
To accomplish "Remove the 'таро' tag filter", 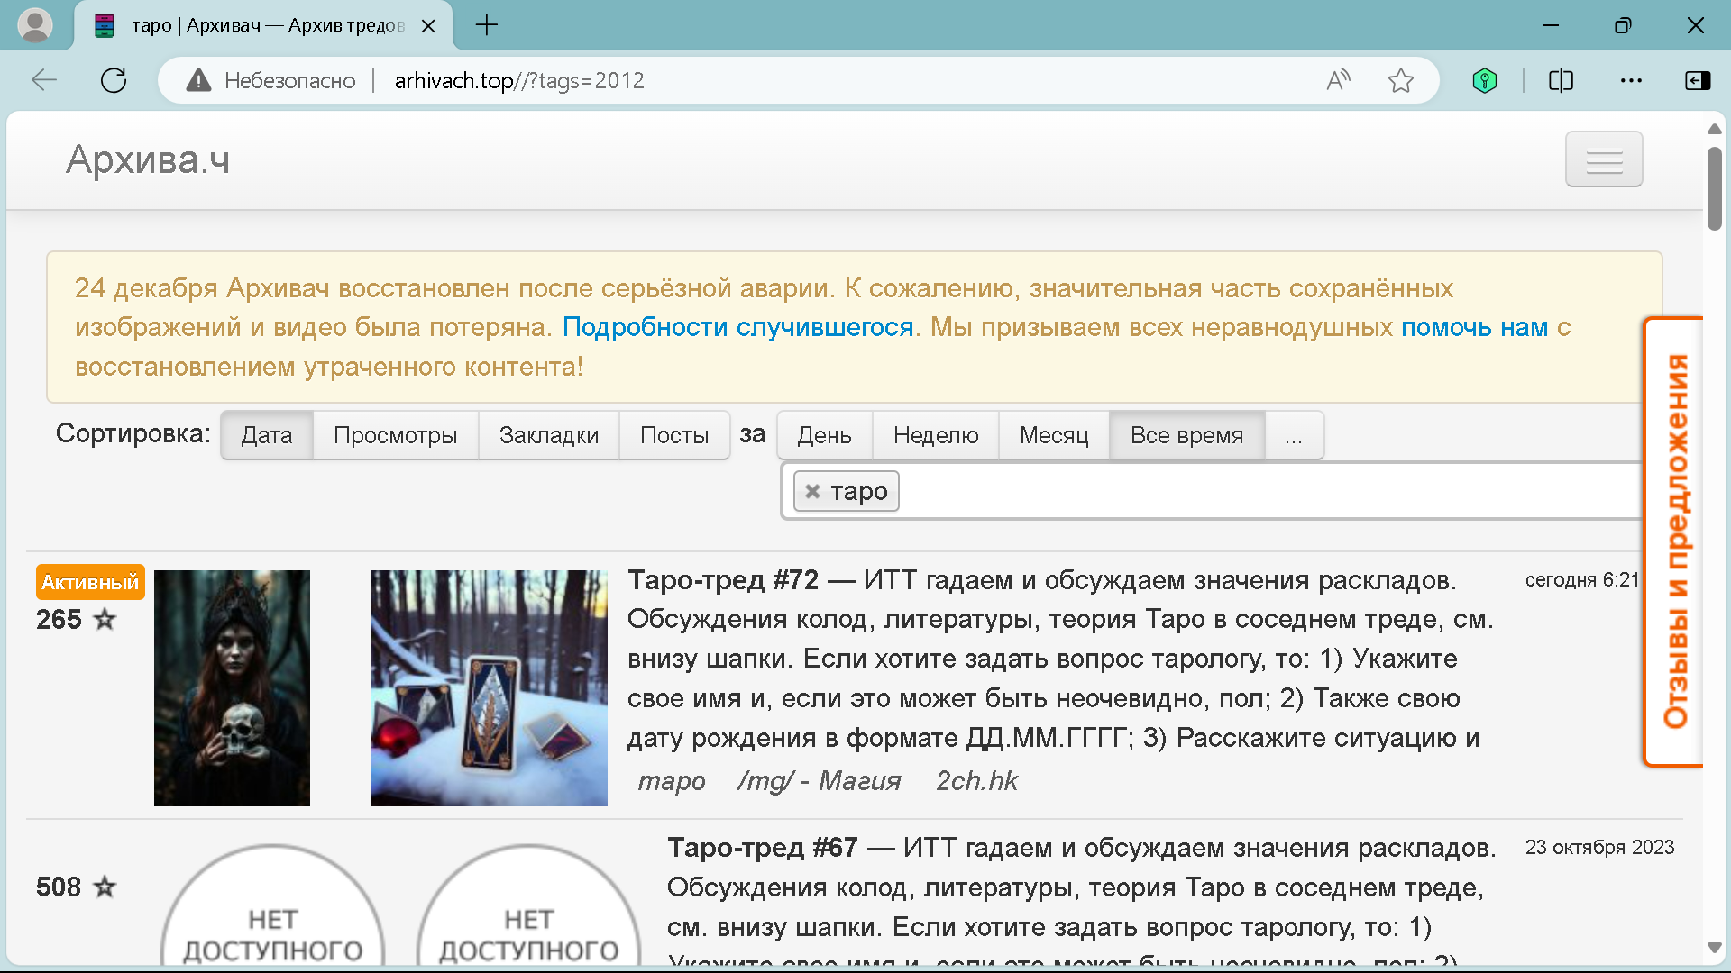I will click(812, 491).
